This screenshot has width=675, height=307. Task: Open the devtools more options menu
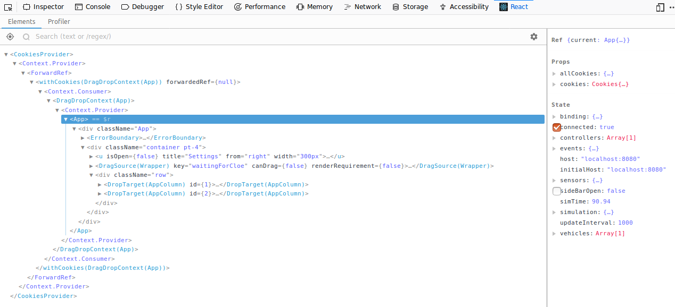click(x=672, y=7)
